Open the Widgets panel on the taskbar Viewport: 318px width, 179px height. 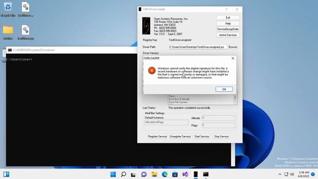pos(6,174)
